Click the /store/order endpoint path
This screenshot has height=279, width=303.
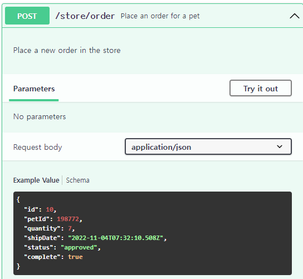(x=85, y=16)
